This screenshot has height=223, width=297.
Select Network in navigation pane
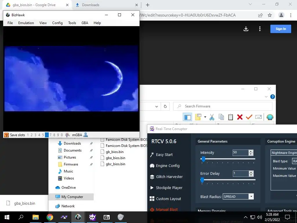[68, 206]
